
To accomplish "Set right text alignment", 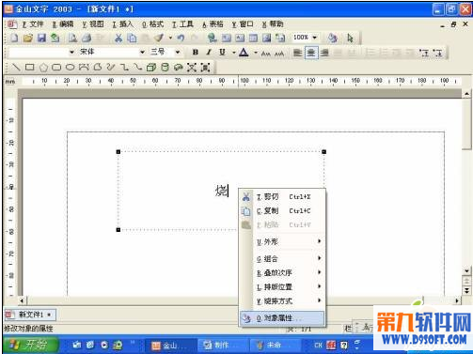I will pos(324,53).
